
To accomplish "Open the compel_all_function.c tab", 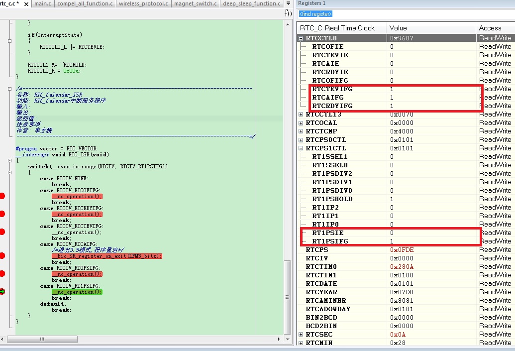I will point(85,3).
